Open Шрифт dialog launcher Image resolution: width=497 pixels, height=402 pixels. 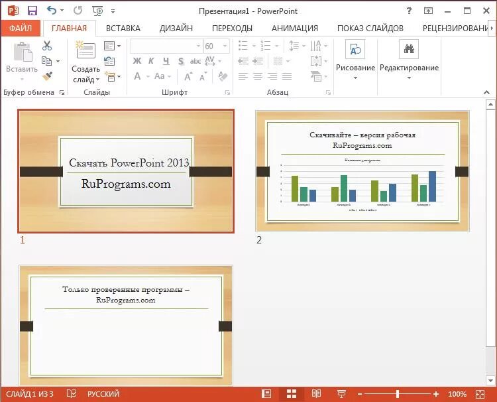(x=227, y=93)
